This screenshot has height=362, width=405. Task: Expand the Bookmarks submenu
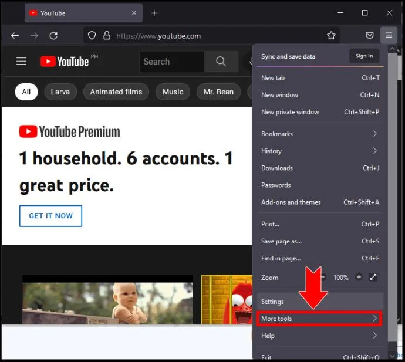click(320, 134)
